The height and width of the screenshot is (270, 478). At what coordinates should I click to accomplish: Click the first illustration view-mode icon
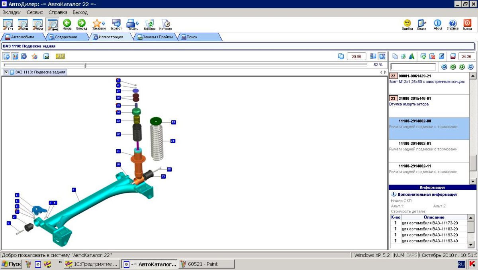click(x=6, y=56)
